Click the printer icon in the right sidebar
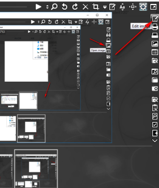 pyautogui.click(x=155, y=27)
